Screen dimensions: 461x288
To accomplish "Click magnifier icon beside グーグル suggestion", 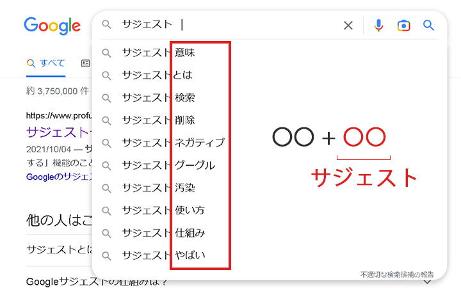I will click(106, 166).
